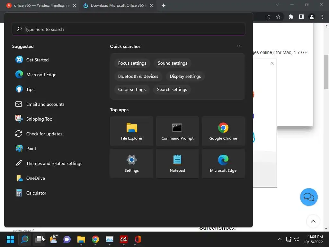Click the Windows Start button

[x=10, y=239]
